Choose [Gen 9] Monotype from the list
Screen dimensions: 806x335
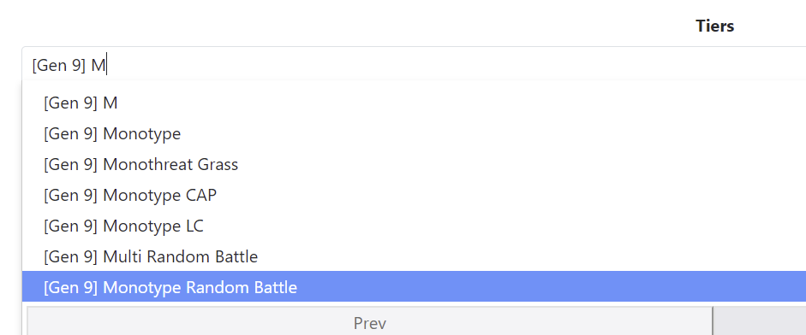point(414,134)
